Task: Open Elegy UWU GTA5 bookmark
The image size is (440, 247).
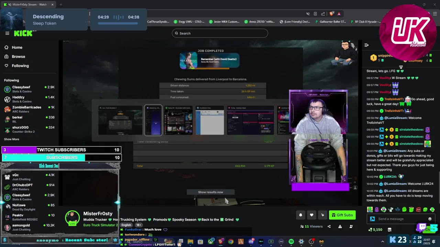Action: [x=189, y=22]
